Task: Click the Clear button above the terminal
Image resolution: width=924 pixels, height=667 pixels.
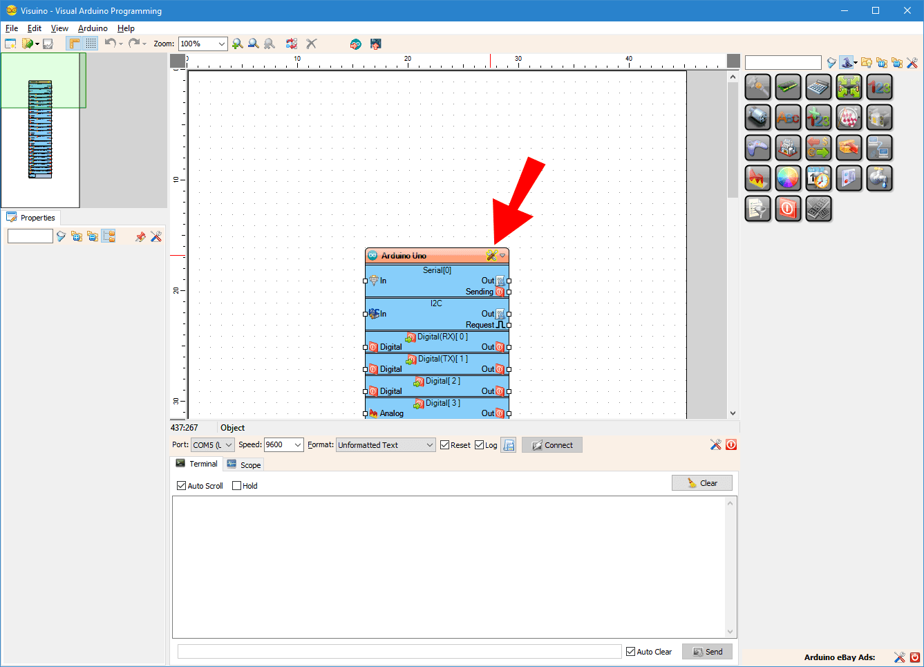Action: pyautogui.click(x=701, y=482)
